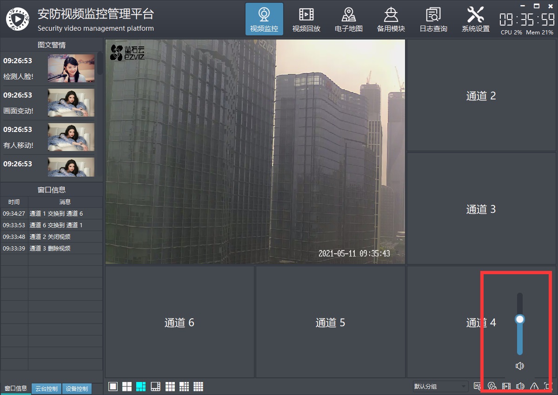Viewport: 558px width, 395px height.
Task: Select the 通道 5 video pane
Action: 330,323
